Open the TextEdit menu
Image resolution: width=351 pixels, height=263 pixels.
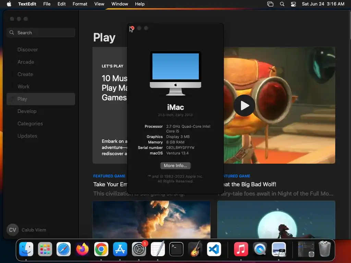[x=27, y=4]
